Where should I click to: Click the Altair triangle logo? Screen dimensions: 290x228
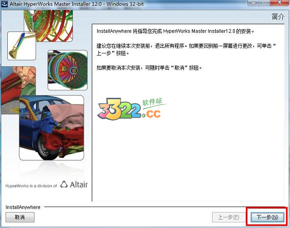pyautogui.click(x=64, y=184)
